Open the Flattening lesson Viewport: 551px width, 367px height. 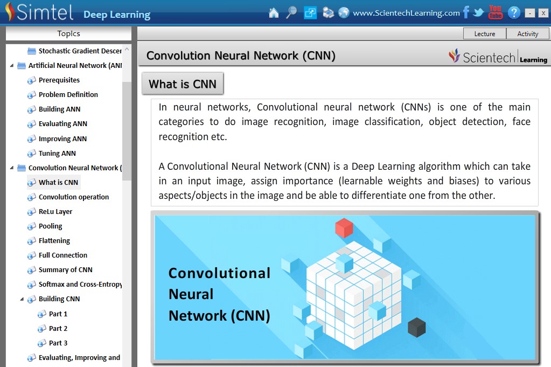(x=54, y=241)
